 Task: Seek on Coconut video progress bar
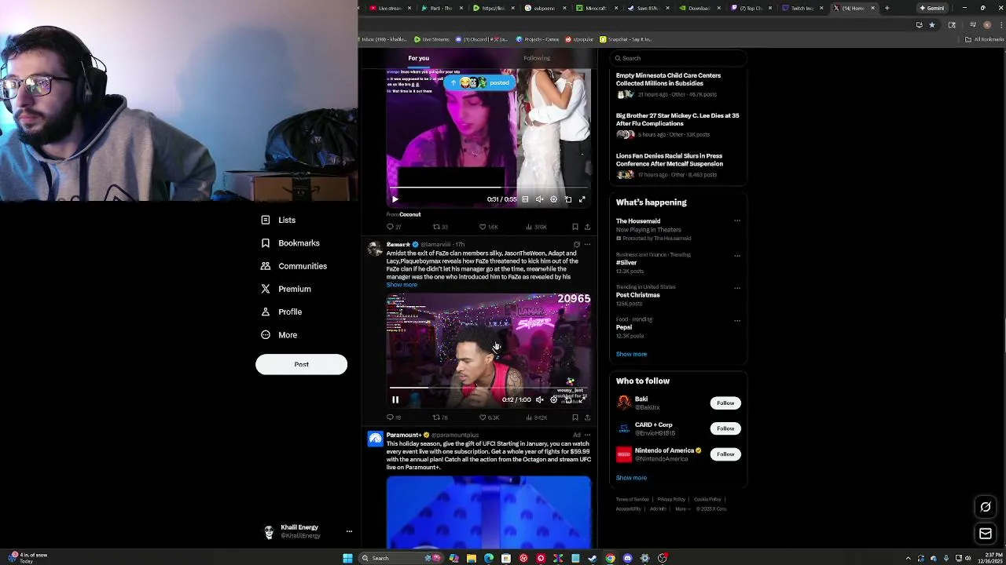point(488,188)
